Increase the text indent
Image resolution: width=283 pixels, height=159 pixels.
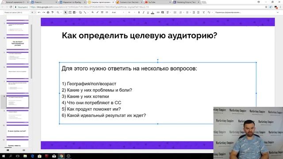click(198, 12)
